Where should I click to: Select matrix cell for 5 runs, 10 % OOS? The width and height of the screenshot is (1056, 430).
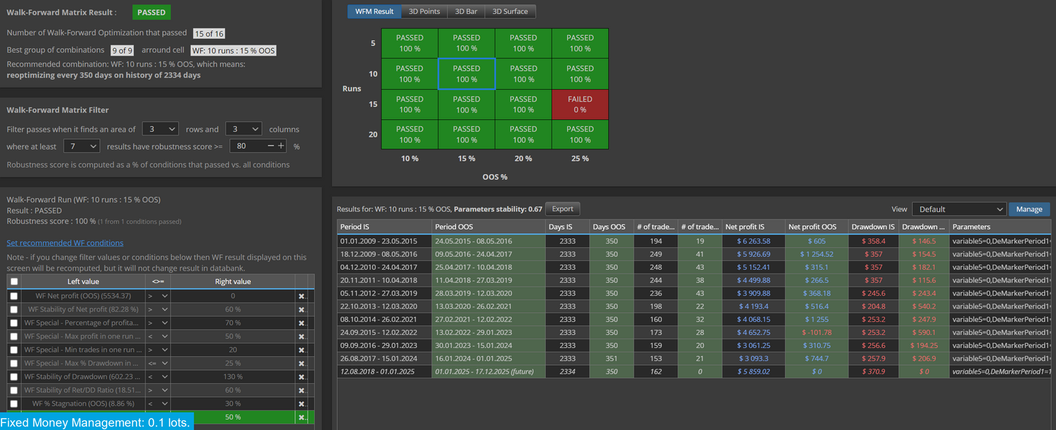410,43
